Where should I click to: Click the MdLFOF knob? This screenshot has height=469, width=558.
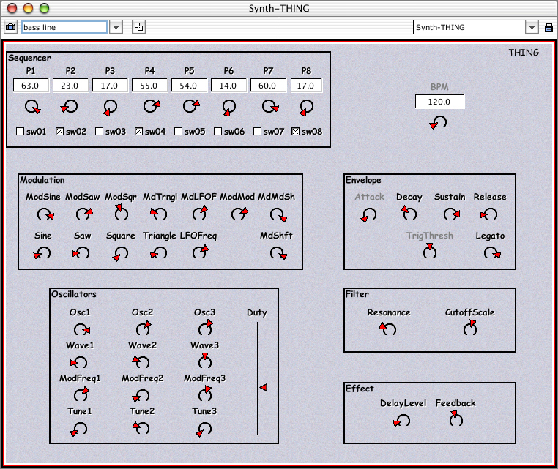pyautogui.click(x=200, y=213)
